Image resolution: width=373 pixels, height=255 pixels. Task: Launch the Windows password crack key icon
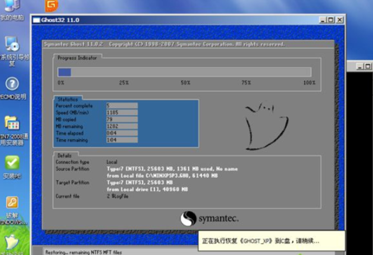tap(12, 202)
